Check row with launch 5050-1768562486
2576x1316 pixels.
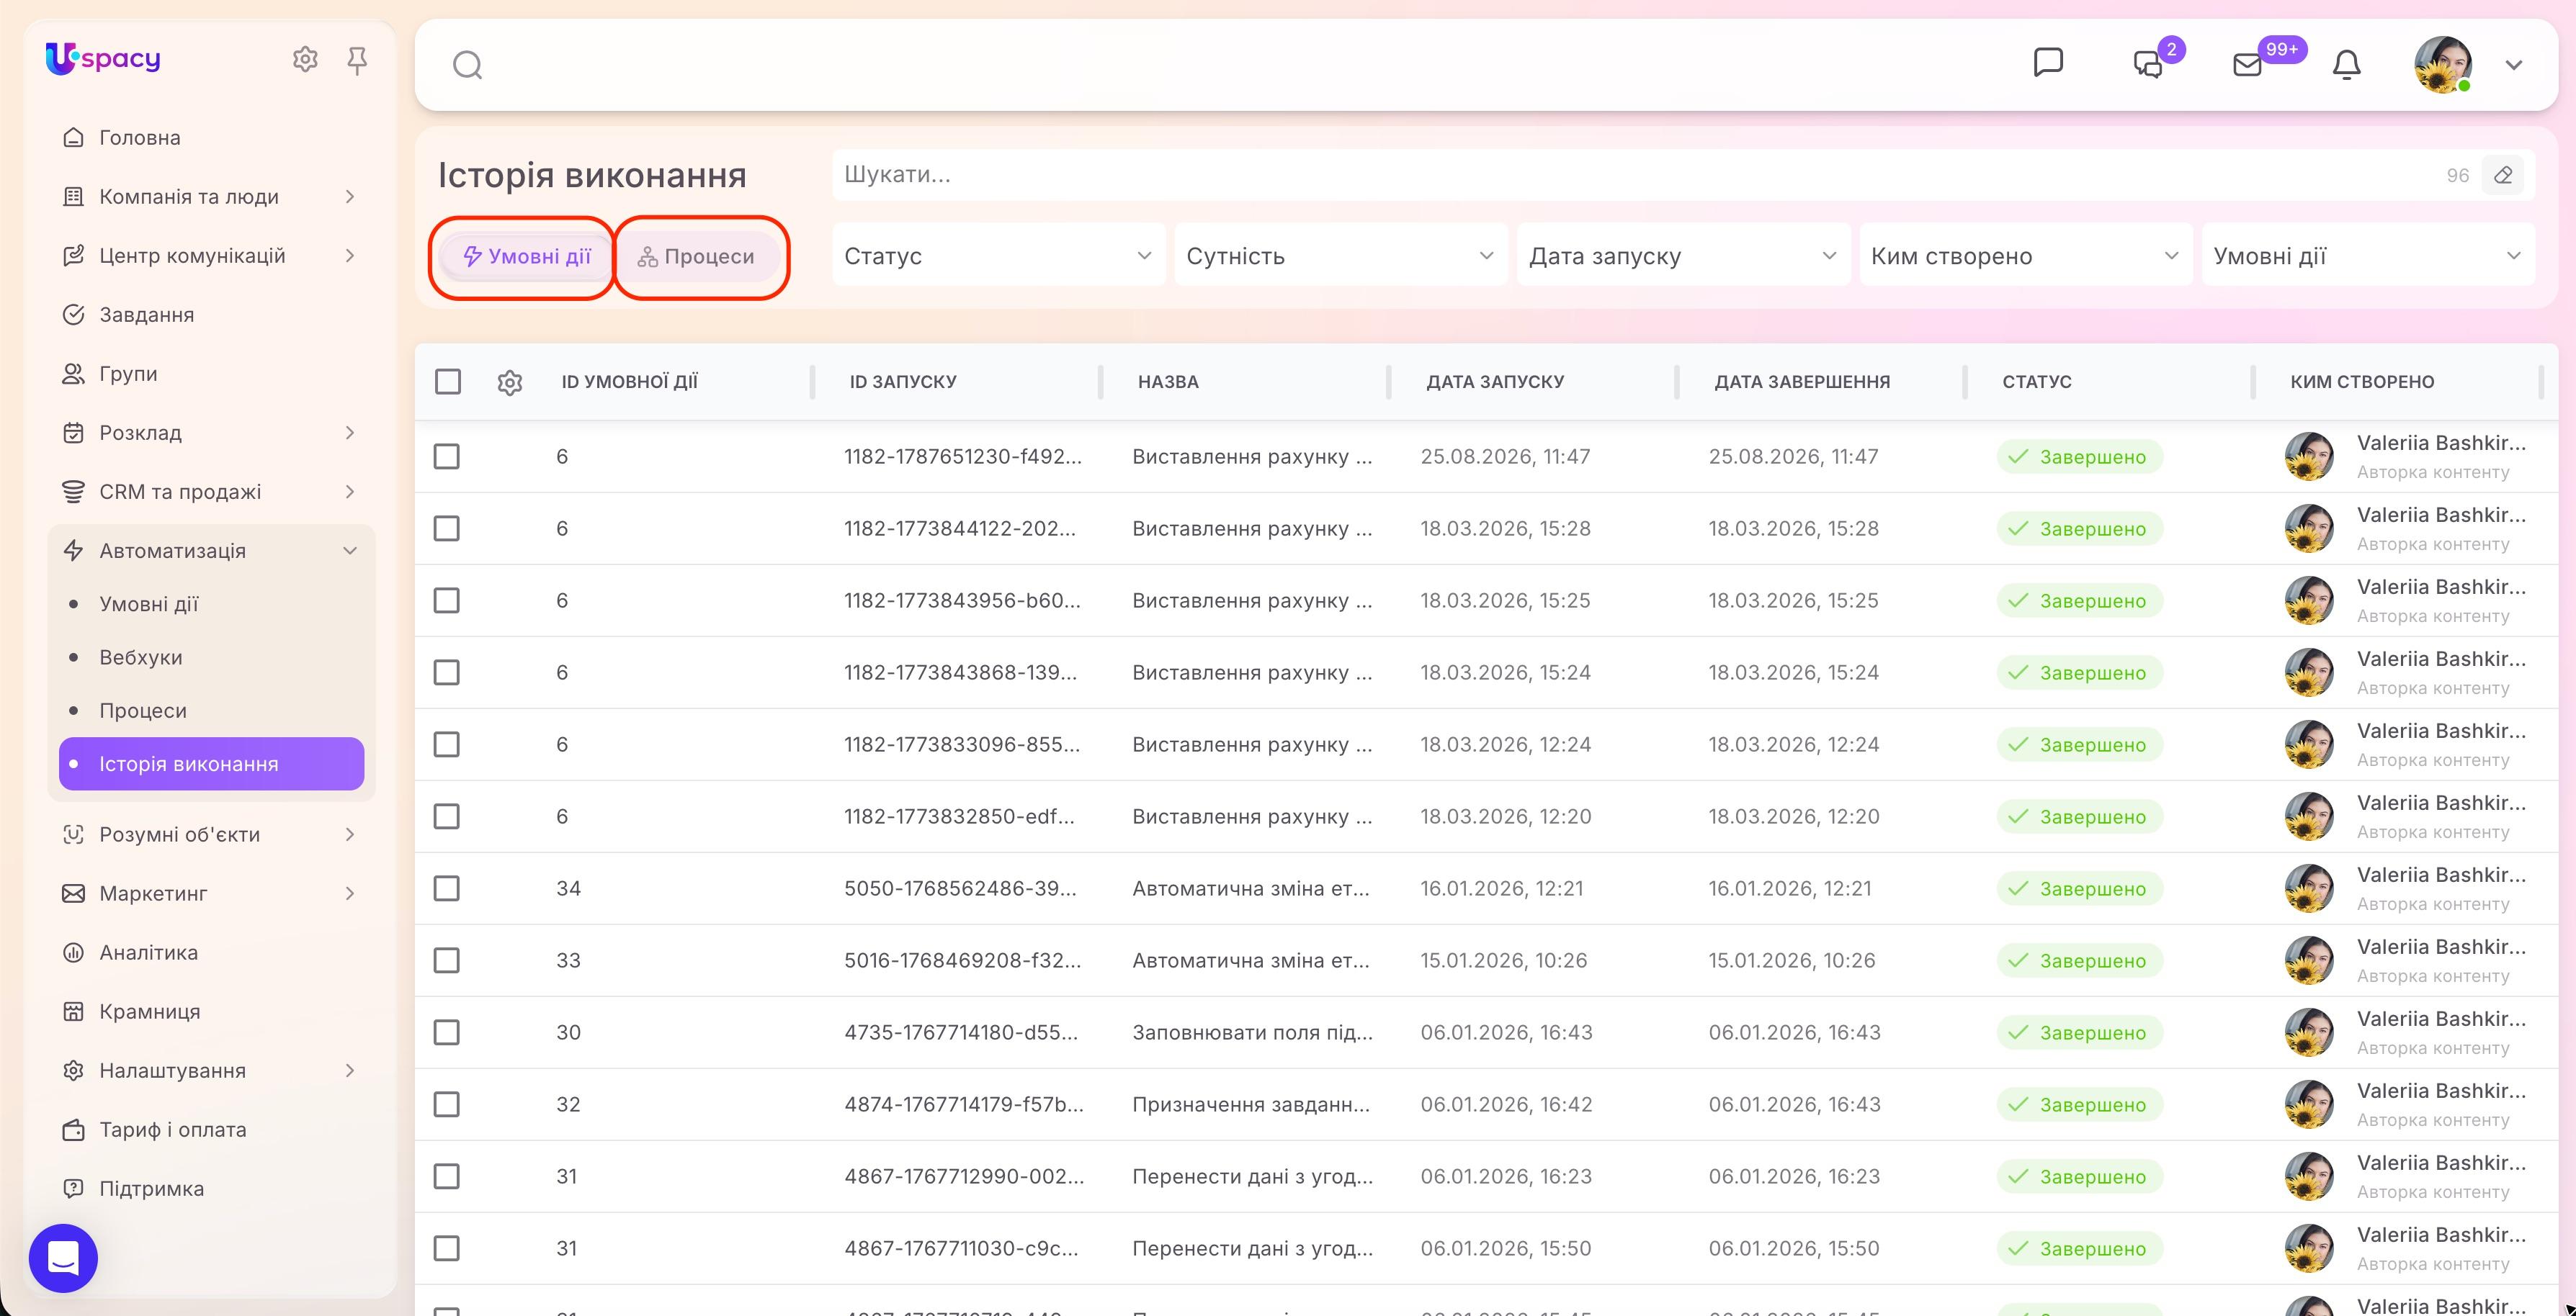pos(447,888)
